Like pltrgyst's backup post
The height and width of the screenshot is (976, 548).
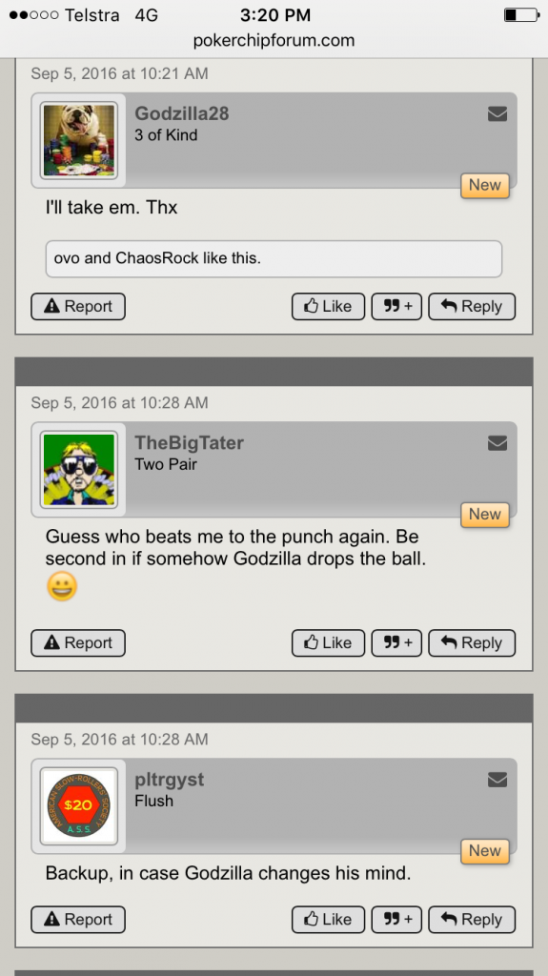click(x=328, y=920)
